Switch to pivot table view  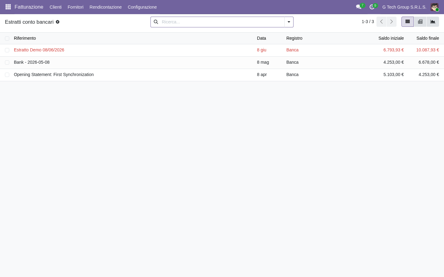[420, 22]
